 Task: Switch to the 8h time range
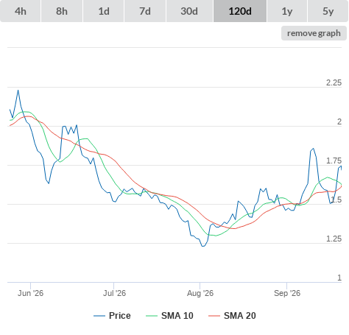(x=62, y=11)
